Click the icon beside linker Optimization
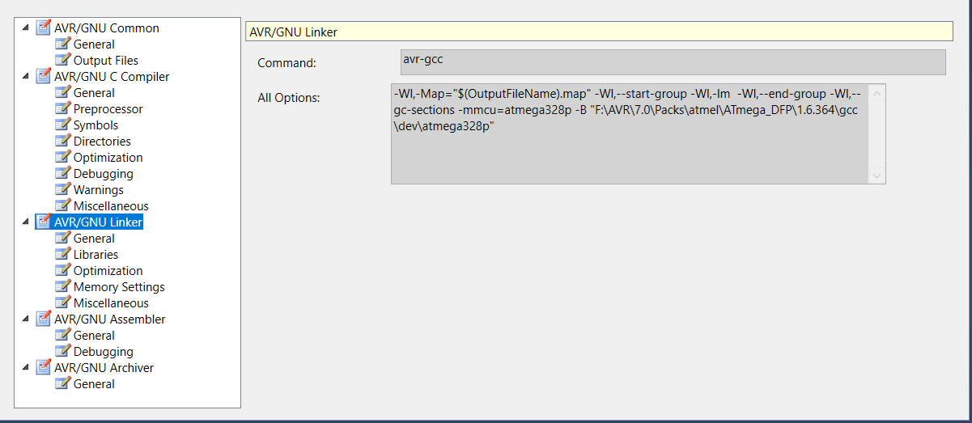The width and height of the screenshot is (972, 423). tap(62, 270)
